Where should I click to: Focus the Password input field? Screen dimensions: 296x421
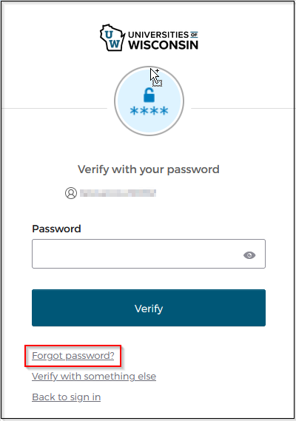coord(149,254)
